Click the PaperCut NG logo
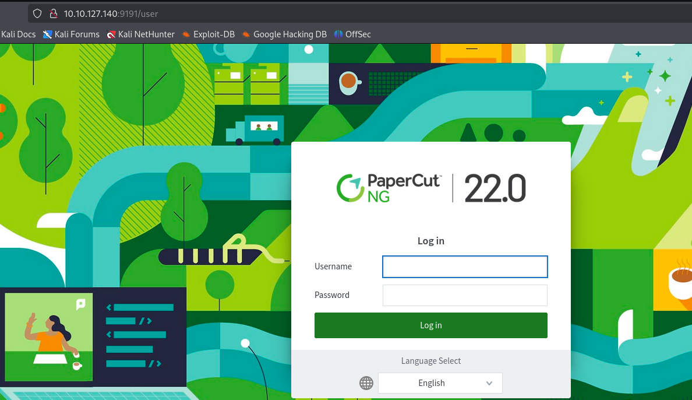The image size is (692, 400). coord(389,188)
